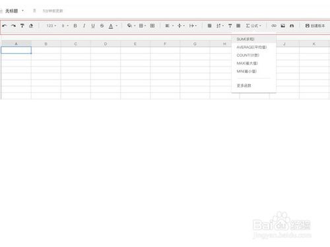The width and height of the screenshot is (330, 247).
Task: Click the last updated status text
Action: (x=53, y=11)
